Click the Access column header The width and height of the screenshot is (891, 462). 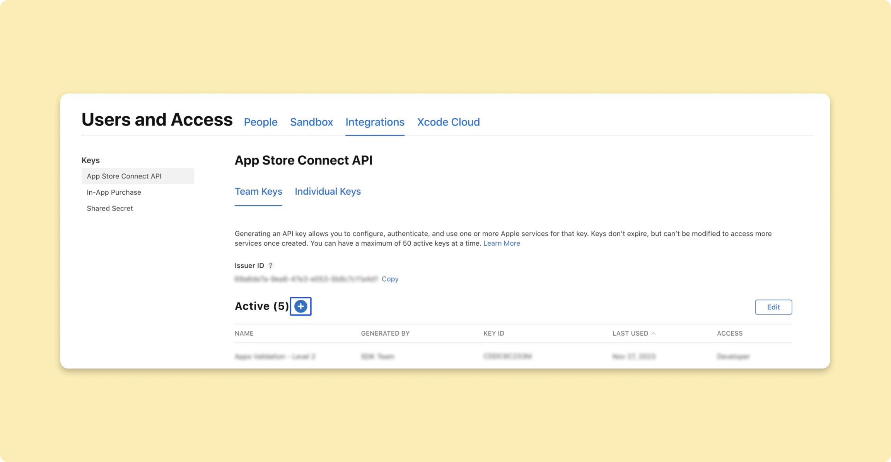click(x=729, y=333)
